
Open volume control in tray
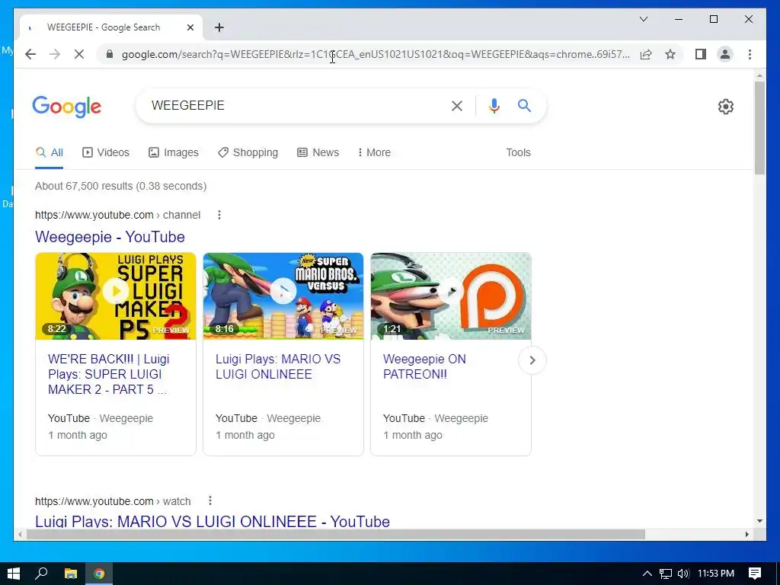[683, 574]
